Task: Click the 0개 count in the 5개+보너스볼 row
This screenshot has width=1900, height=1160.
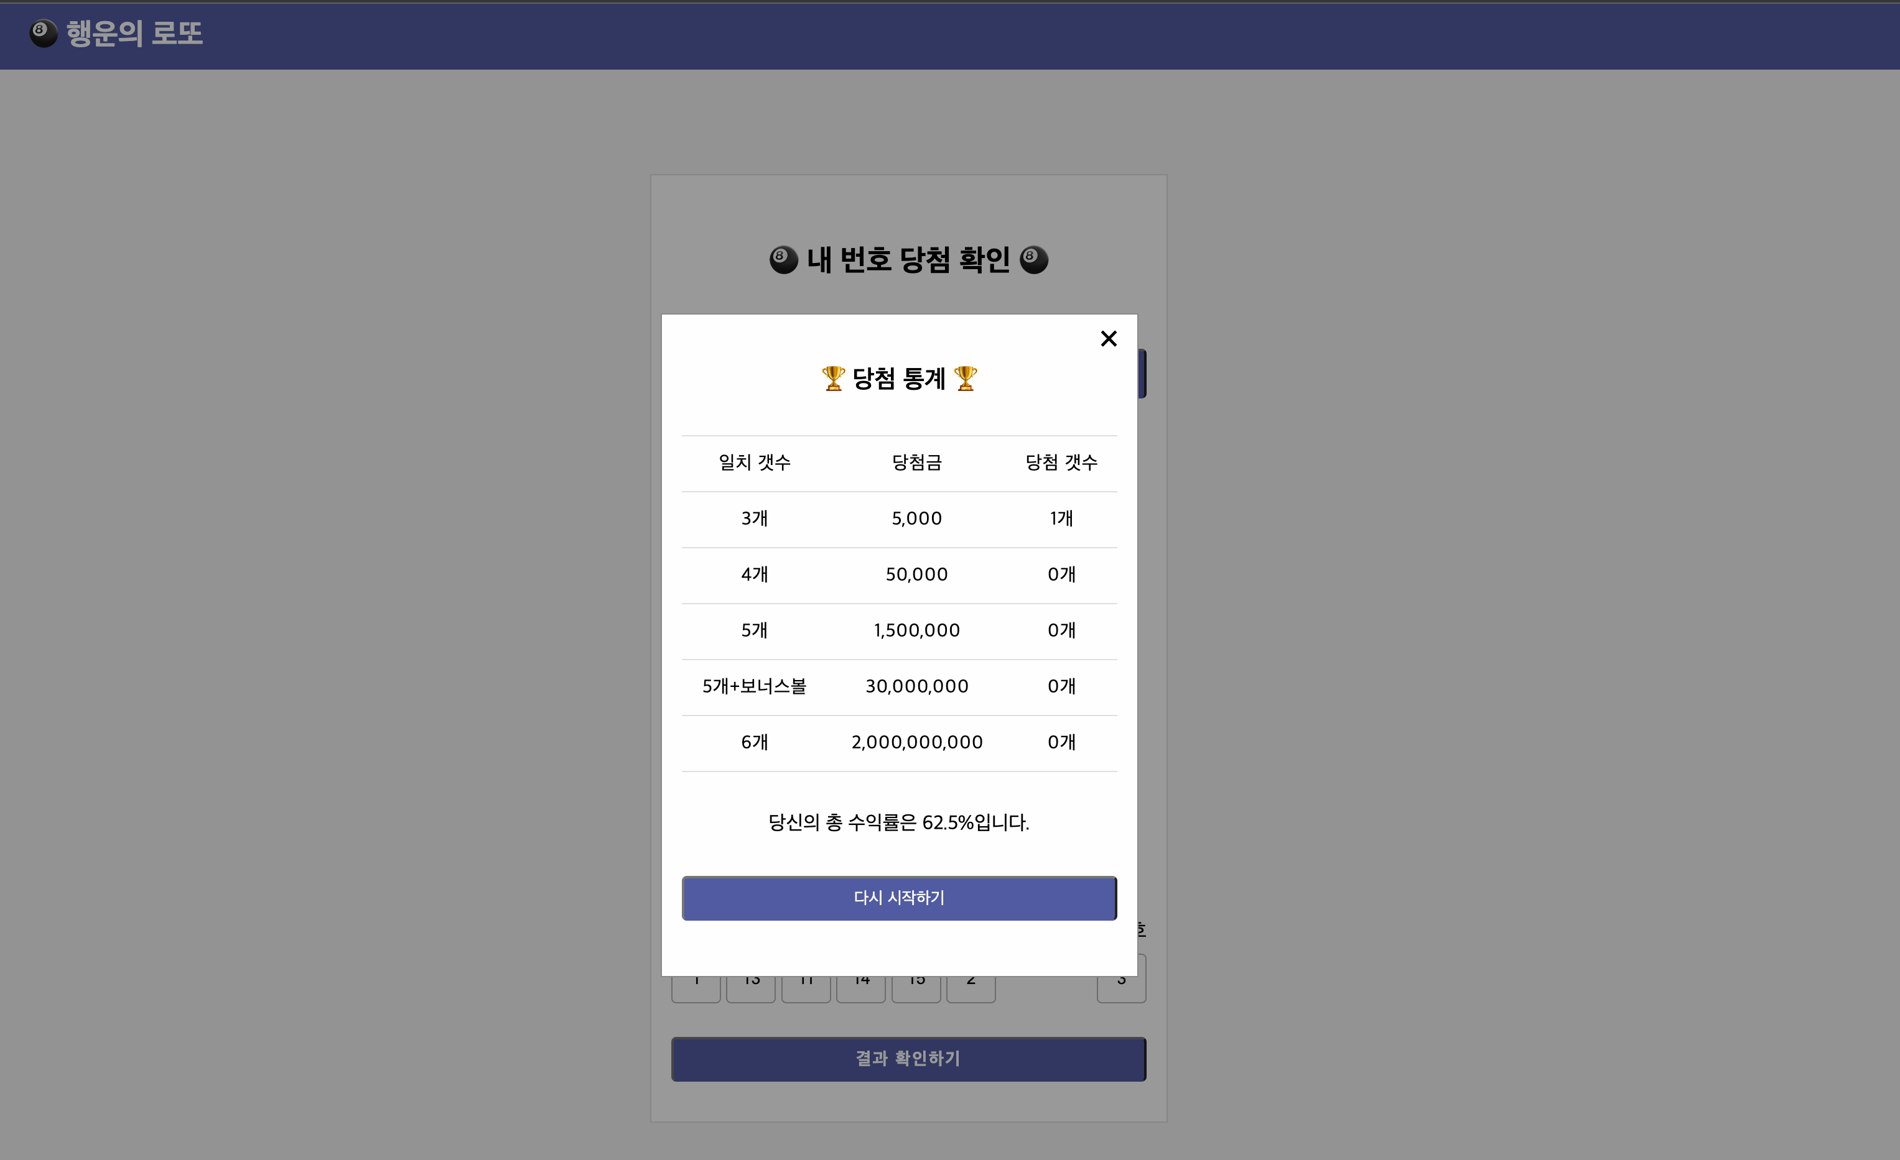Action: coord(1061,686)
